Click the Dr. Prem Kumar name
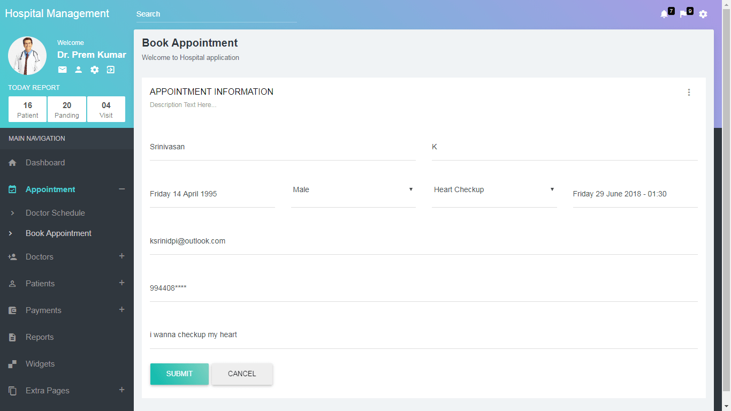This screenshot has height=411, width=731. pyautogui.click(x=92, y=55)
